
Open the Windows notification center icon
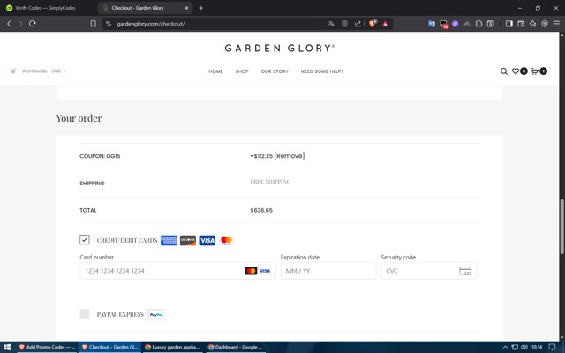click(x=552, y=347)
